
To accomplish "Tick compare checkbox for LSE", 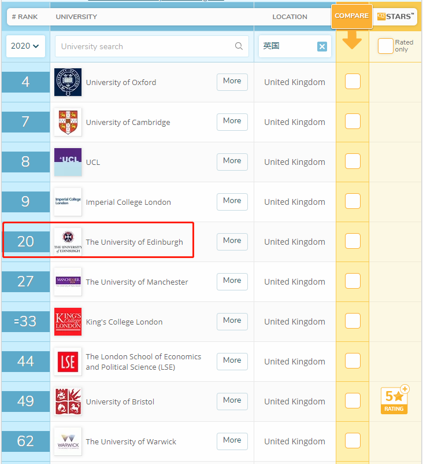I will pyautogui.click(x=352, y=361).
